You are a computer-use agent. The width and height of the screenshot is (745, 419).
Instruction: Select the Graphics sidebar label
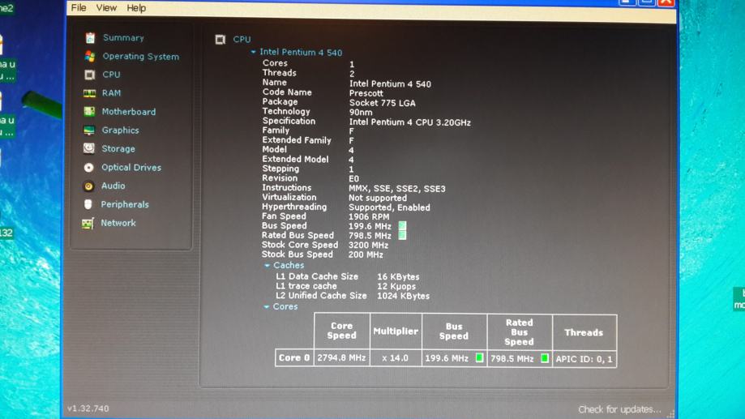[x=120, y=130]
